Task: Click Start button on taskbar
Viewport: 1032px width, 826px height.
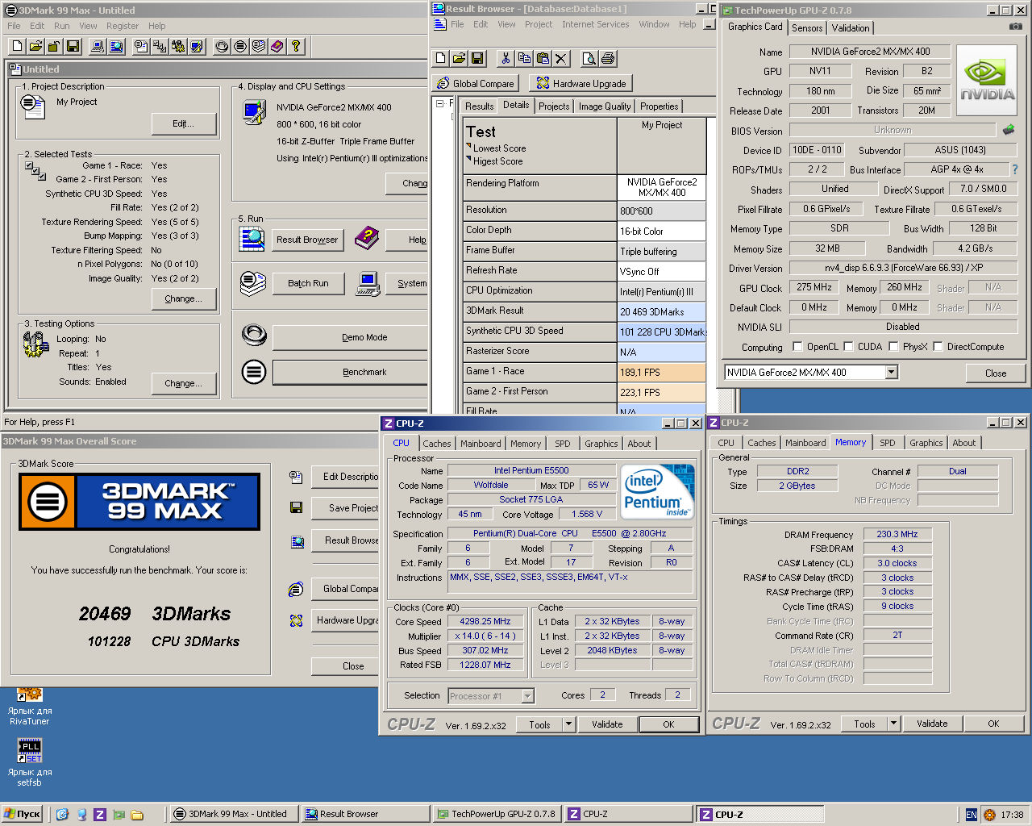Action: (x=23, y=814)
